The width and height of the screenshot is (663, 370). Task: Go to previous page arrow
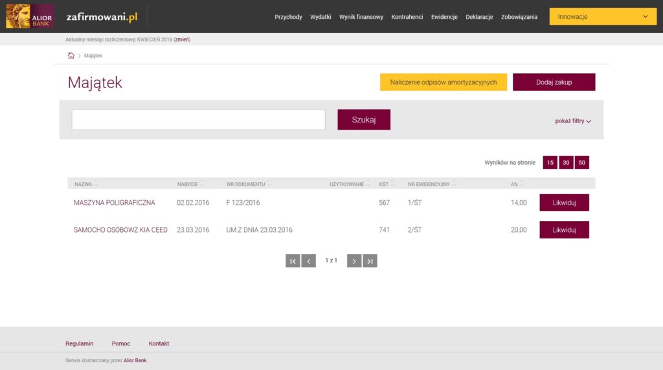pos(309,260)
